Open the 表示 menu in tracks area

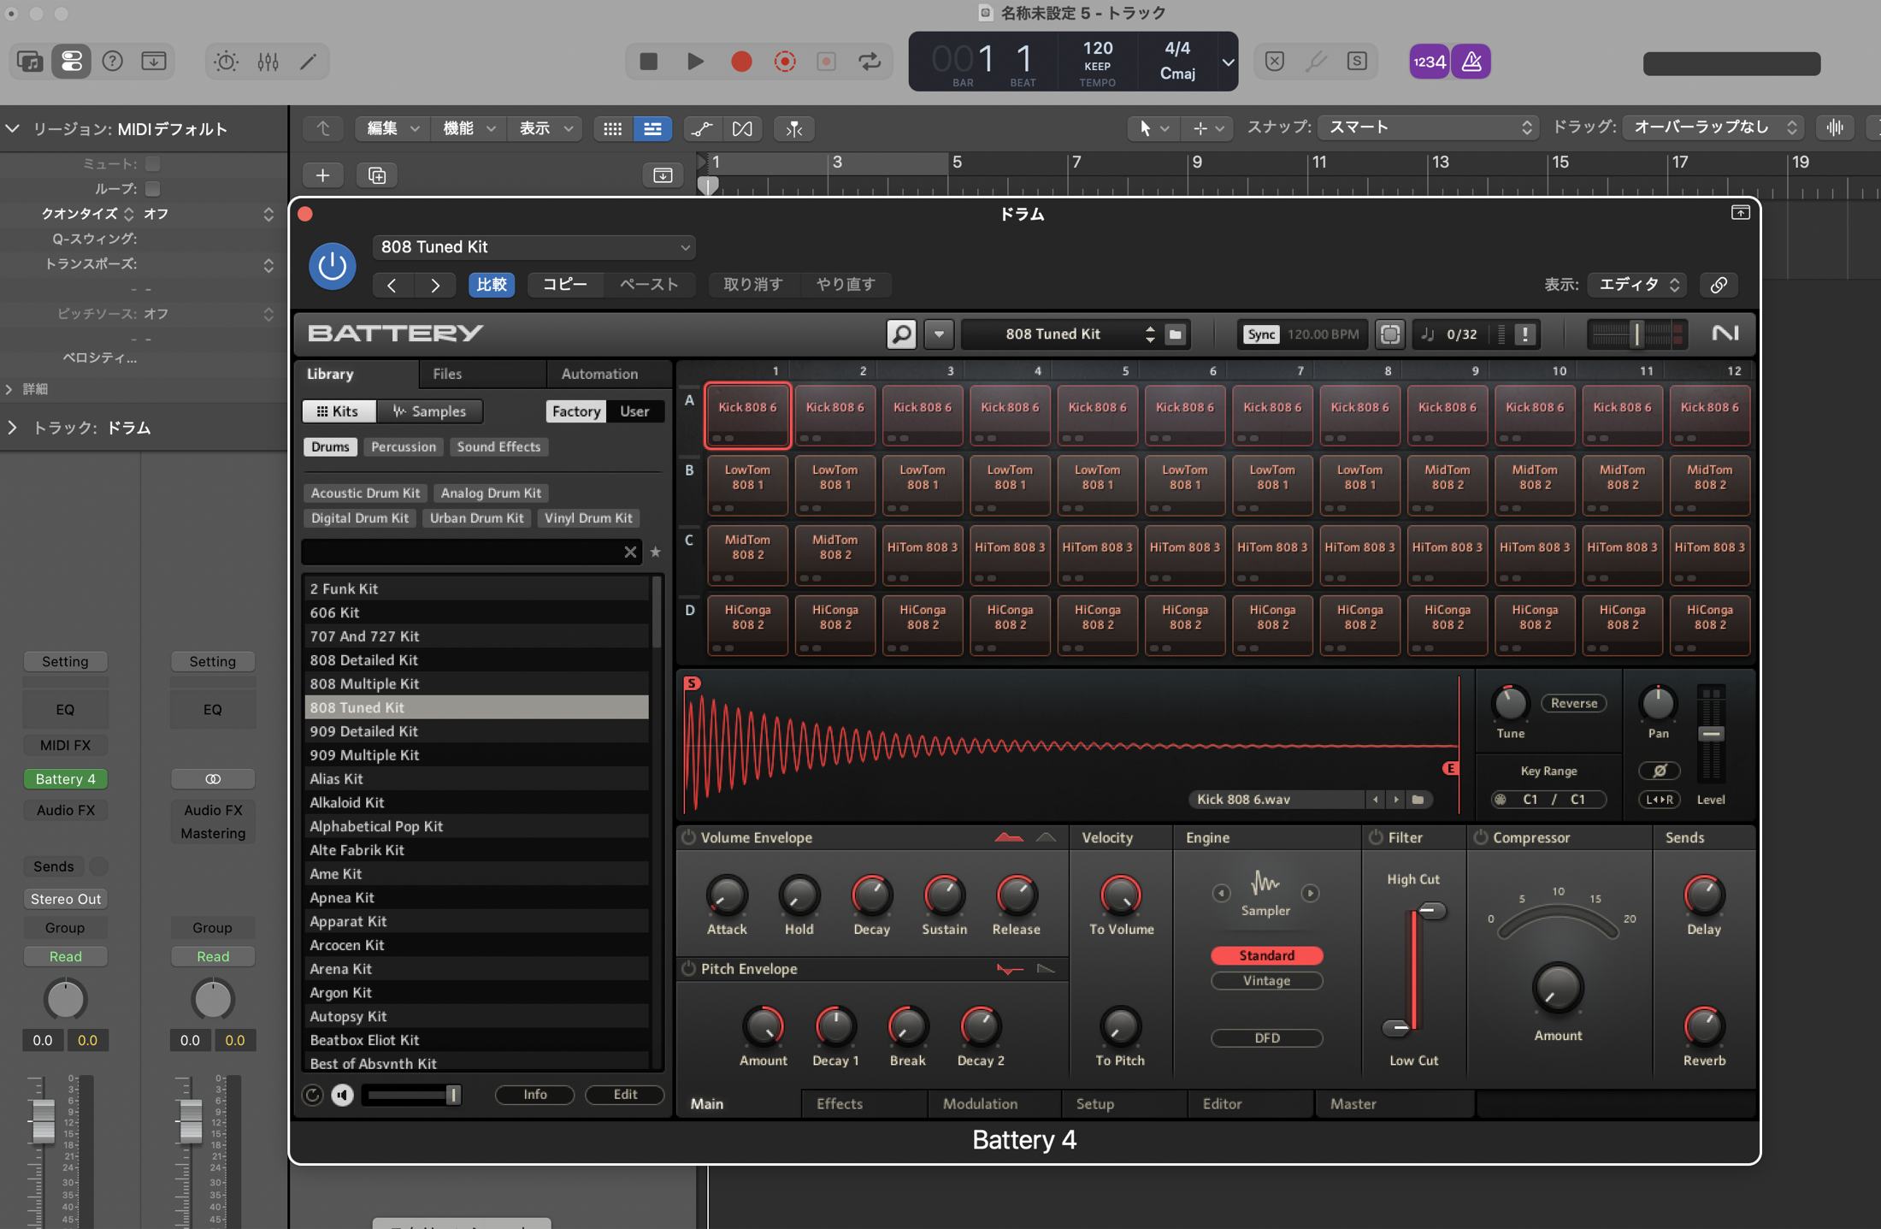click(544, 128)
